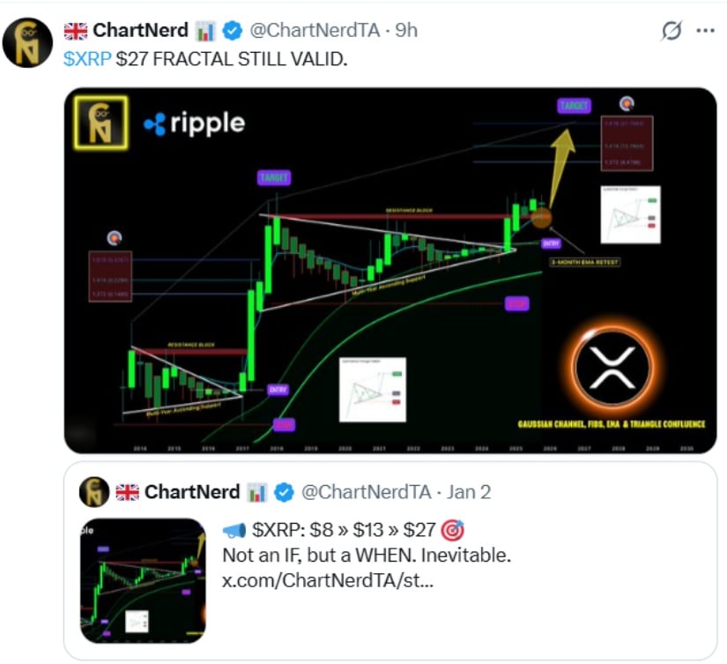Click the ChartNerd display name at the top
This screenshot has width=727, height=664.
(140, 31)
